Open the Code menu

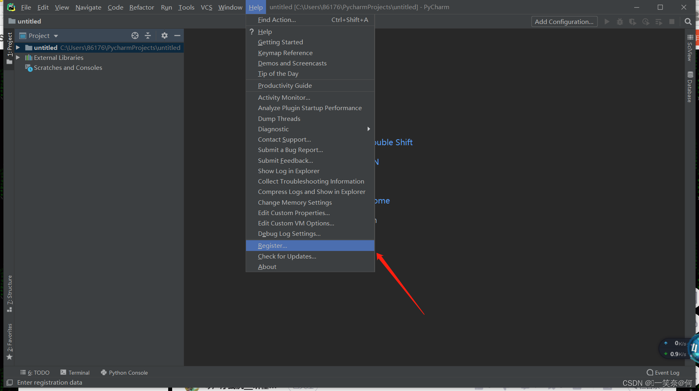pyautogui.click(x=115, y=7)
